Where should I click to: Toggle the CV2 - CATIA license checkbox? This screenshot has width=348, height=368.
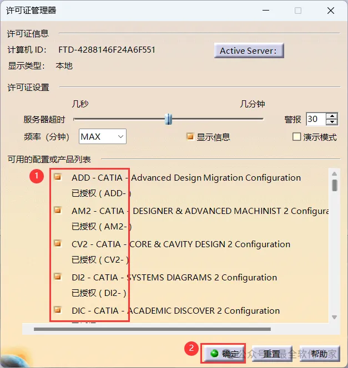(x=58, y=243)
